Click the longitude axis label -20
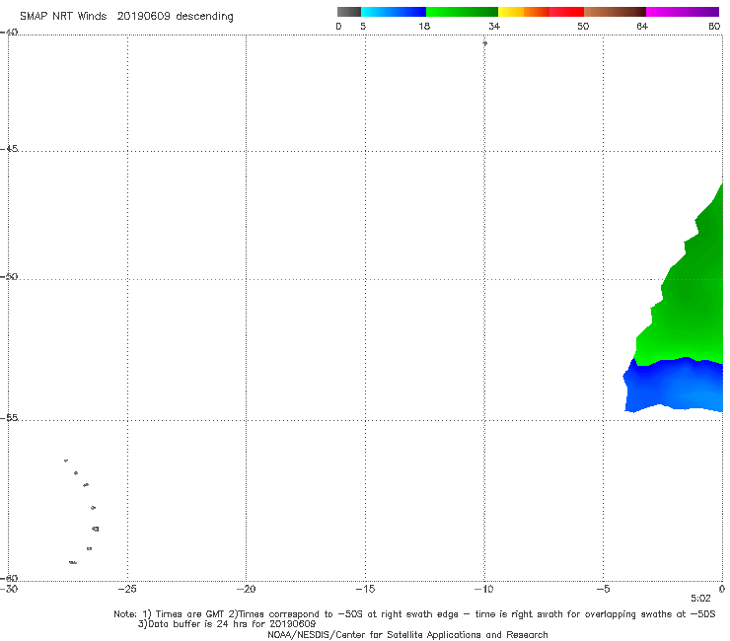The height and width of the screenshot is (641, 730). (x=247, y=589)
